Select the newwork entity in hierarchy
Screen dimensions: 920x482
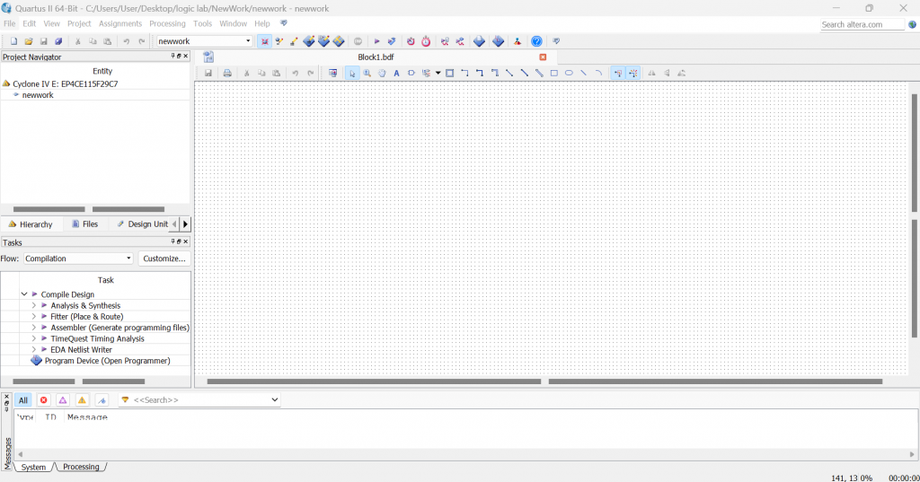[38, 95]
